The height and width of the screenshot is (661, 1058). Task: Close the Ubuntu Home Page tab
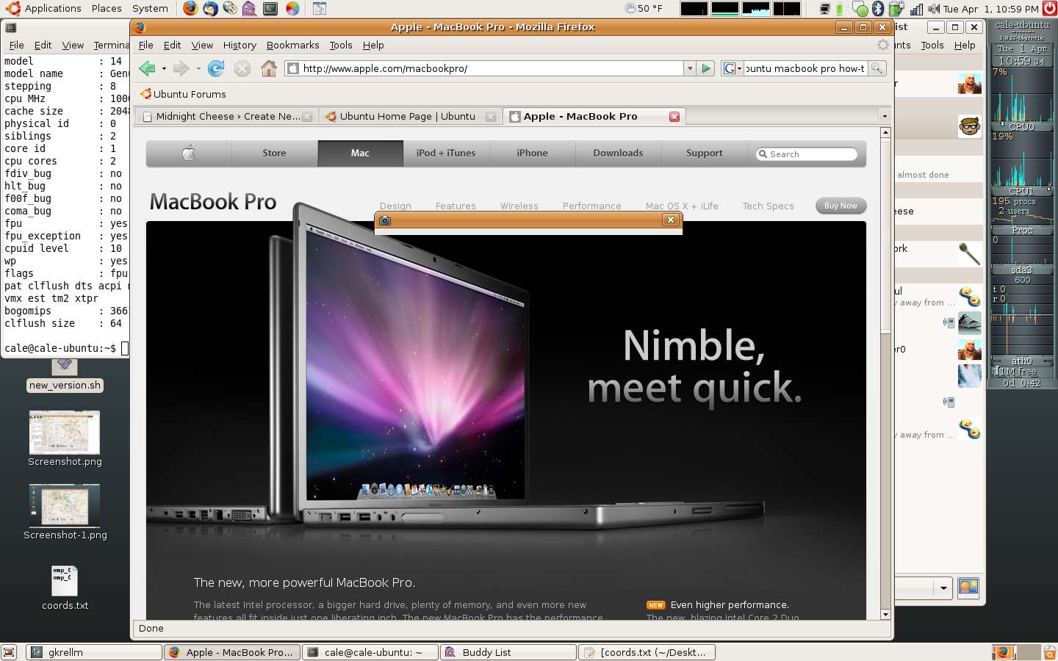tap(491, 117)
